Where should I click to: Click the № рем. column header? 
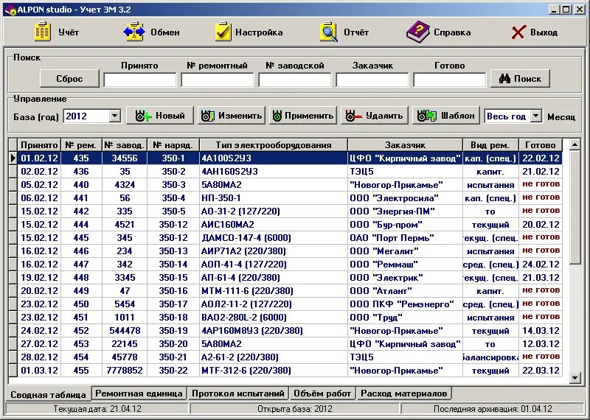(x=81, y=144)
